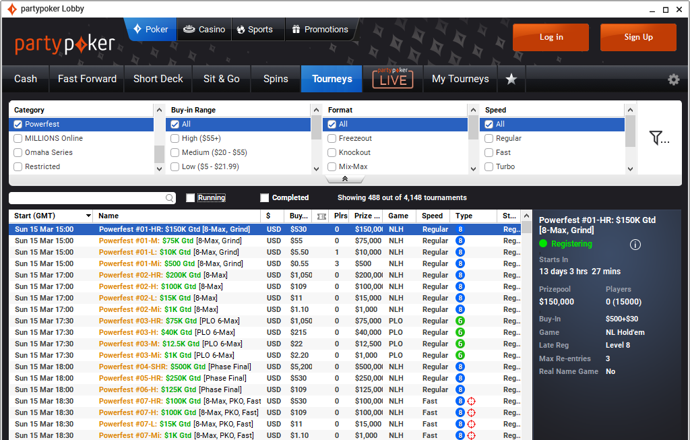Click the ticket column header icon
Screen dimensions: 690x440
click(x=321, y=216)
